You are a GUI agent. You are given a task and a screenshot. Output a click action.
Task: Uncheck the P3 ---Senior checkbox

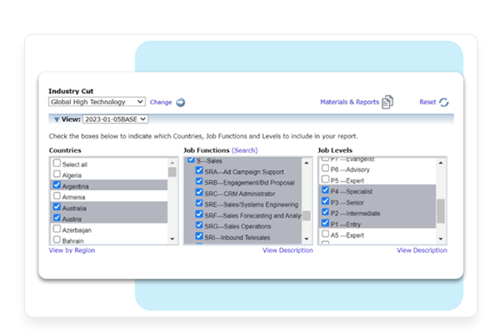click(x=325, y=201)
